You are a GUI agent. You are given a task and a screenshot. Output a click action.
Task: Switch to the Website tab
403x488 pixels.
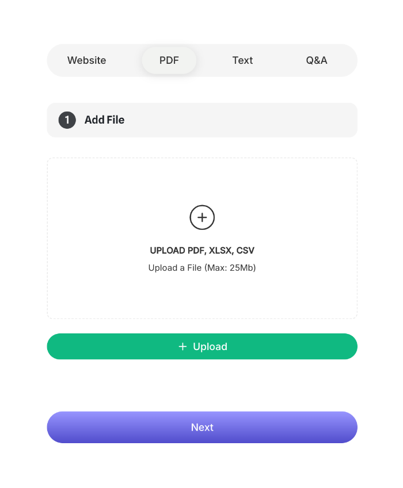pyautogui.click(x=86, y=60)
